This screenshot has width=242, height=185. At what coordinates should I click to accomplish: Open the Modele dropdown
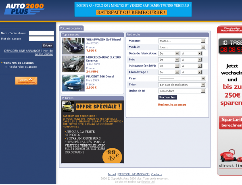[x=182, y=47]
